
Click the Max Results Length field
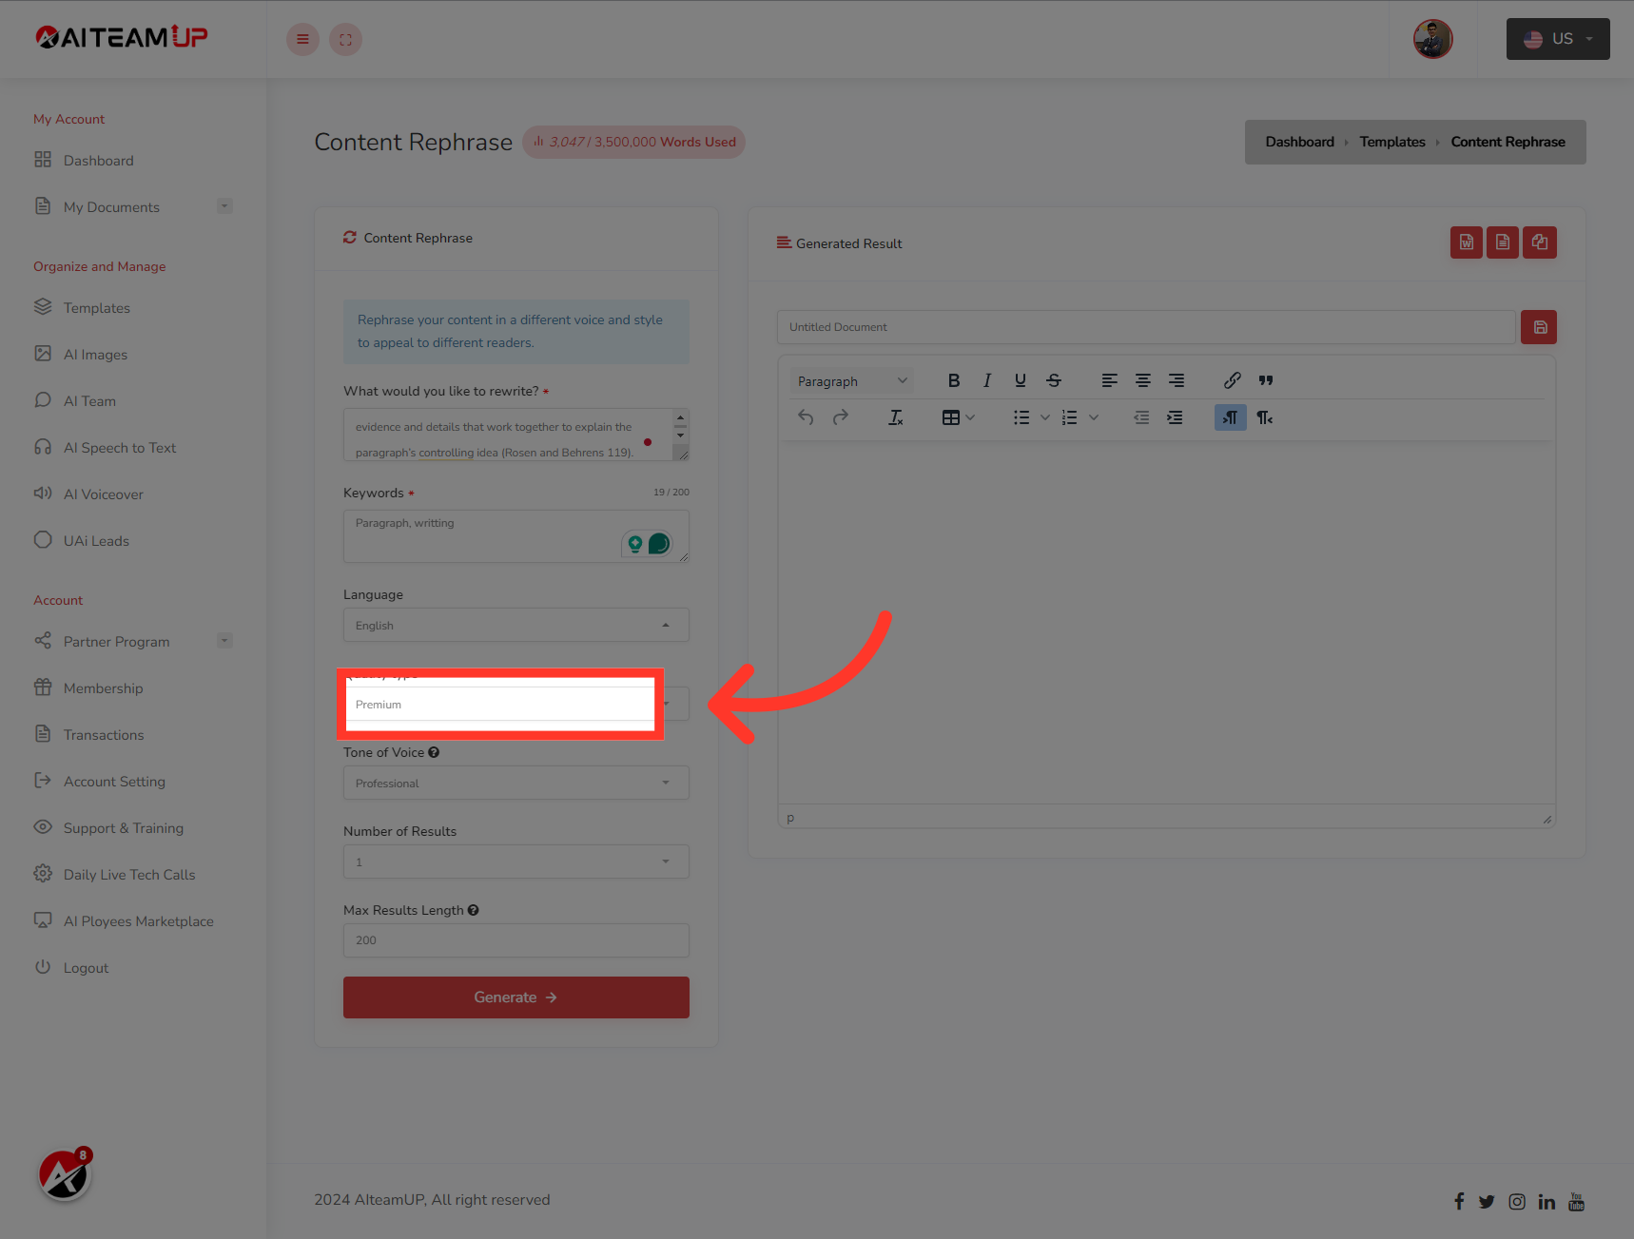pyautogui.click(x=516, y=940)
